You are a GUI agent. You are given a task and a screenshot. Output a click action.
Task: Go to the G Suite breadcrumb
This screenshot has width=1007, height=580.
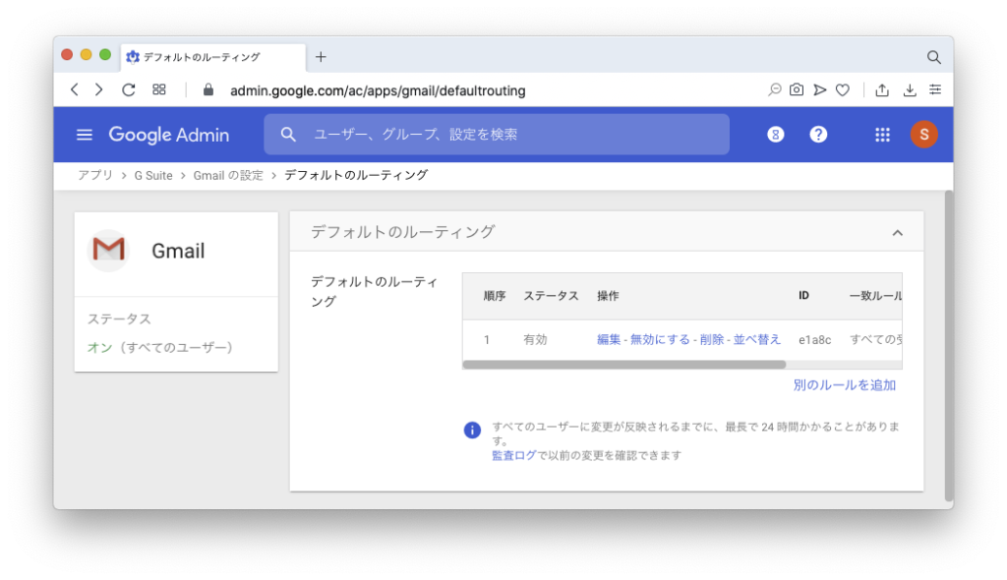(x=153, y=175)
